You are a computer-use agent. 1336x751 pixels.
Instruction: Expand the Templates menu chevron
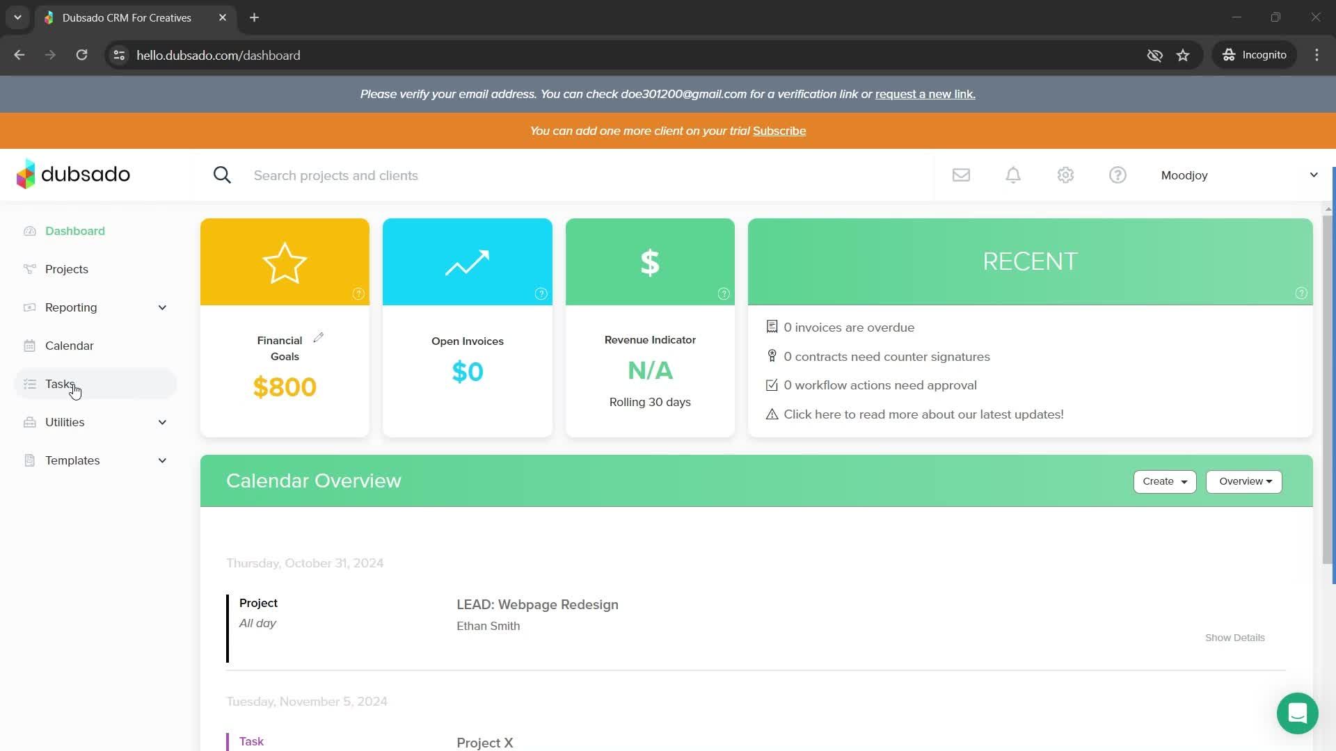(x=162, y=460)
